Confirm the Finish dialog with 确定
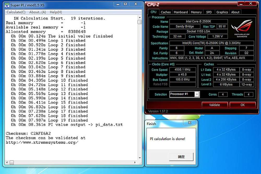Screen dimensions: 261x174 181,157
